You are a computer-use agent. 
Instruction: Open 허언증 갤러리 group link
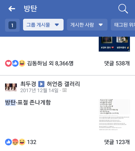(x=63, y=84)
